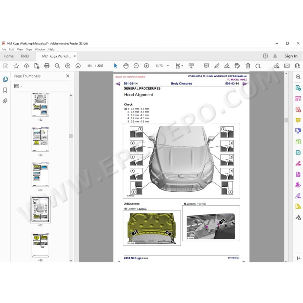303x303 pixels.
Task: Open the File menu
Action: point(3,49)
